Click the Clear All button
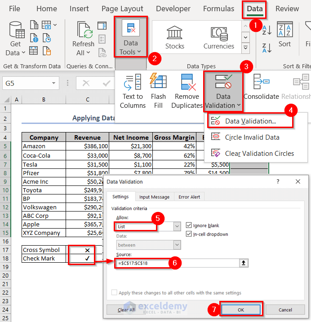The height and width of the screenshot is (322, 311). (x=126, y=310)
